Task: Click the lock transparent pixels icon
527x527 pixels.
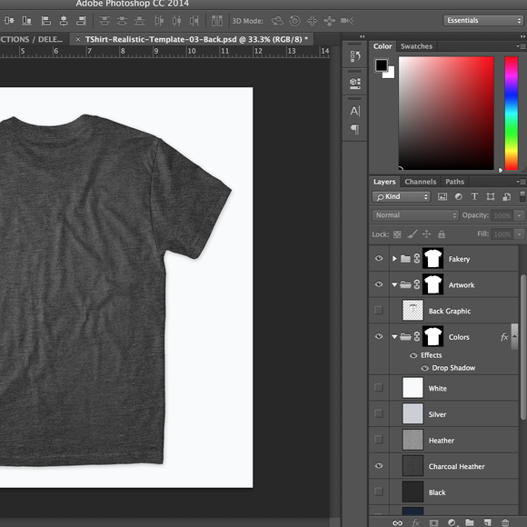Action: click(x=397, y=234)
